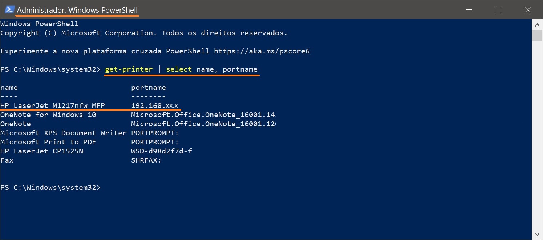This screenshot has height=240, width=543.
Task: Maximize the PowerShell window
Action: click(498, 10)
